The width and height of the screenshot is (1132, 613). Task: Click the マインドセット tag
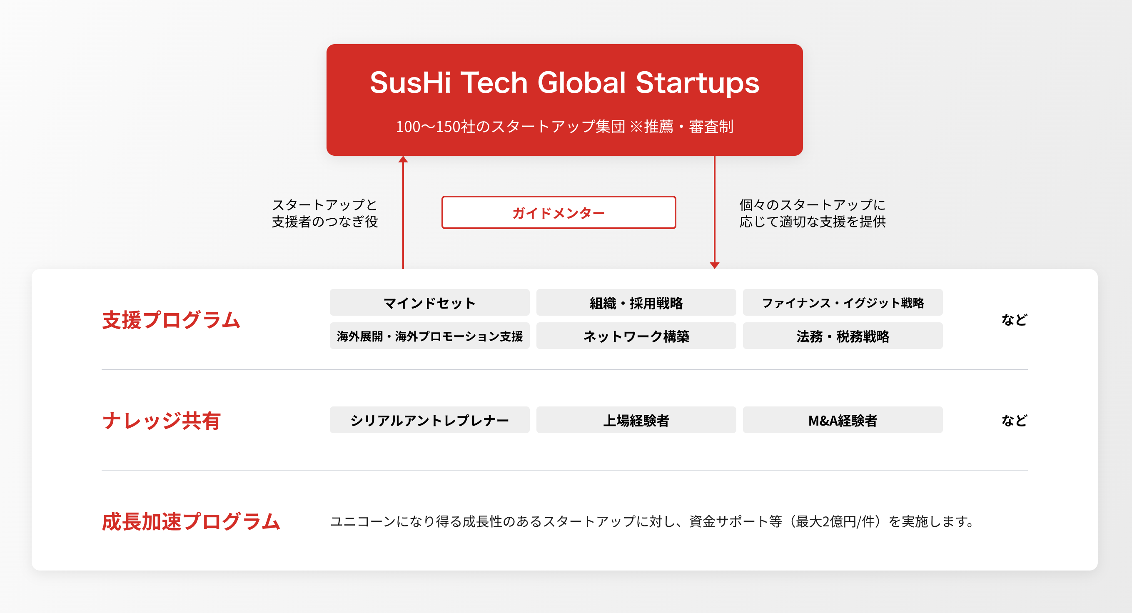(x=429, y=303)
